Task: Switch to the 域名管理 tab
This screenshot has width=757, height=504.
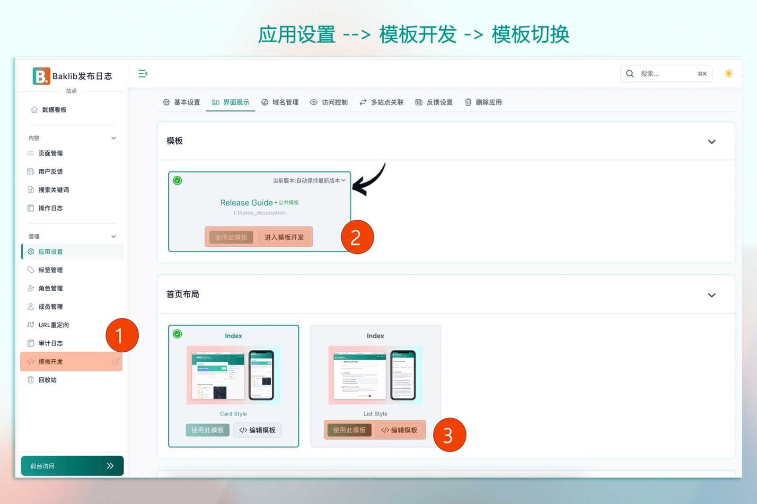Action: [280, 103]
